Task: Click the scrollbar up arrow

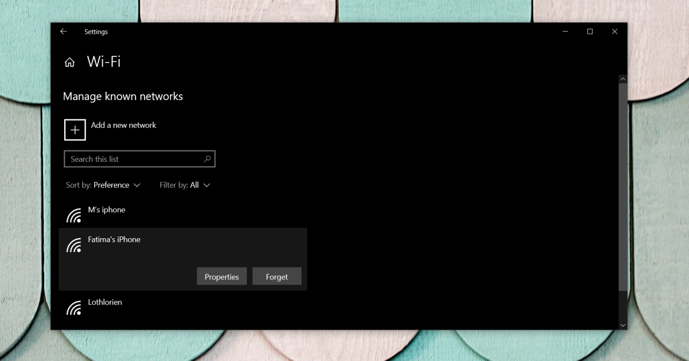Action: 622,79
